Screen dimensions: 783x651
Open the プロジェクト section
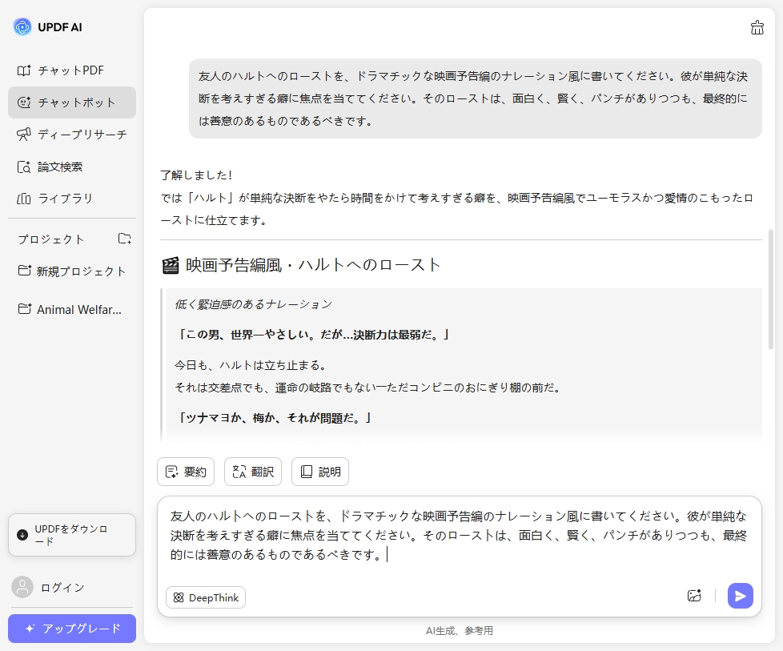(x=50, y=238)
